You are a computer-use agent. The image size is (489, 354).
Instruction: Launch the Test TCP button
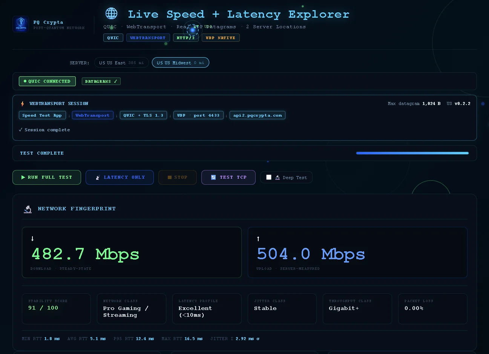pyautogui.click(x=228, y=177)
